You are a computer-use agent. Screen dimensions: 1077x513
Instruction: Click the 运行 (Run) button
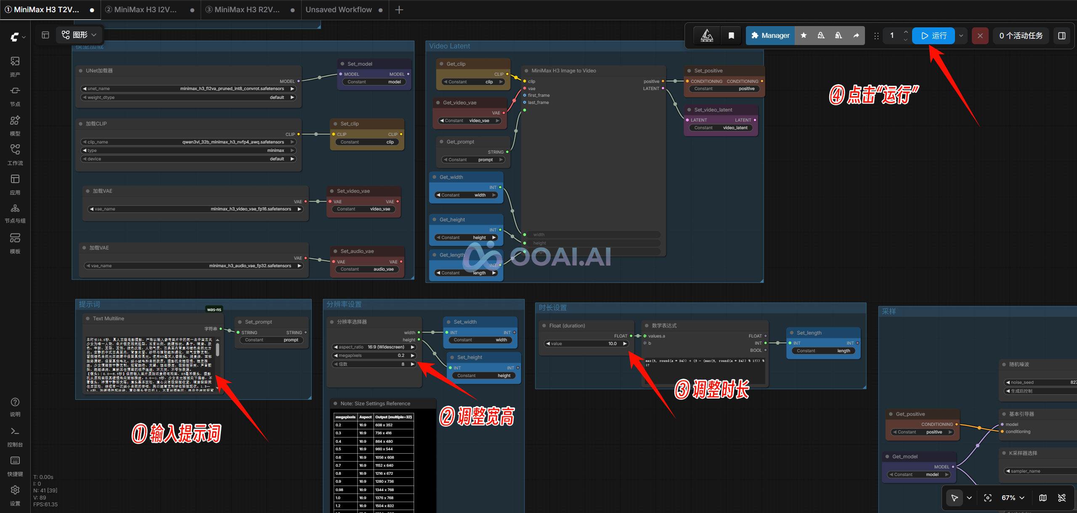(934, 36)
